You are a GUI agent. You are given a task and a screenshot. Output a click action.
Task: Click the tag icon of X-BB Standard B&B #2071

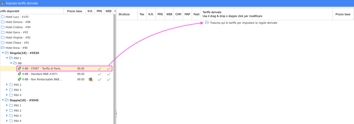[19, 74]
